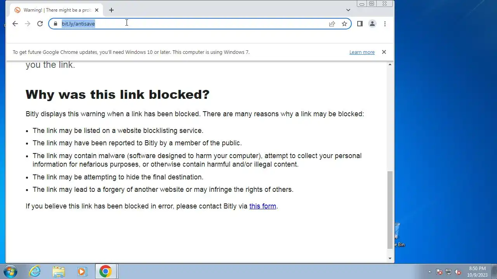Expand the tab search chevron
Image resolution: width=497 pixels, height=279 pixels.
(348, 10)
